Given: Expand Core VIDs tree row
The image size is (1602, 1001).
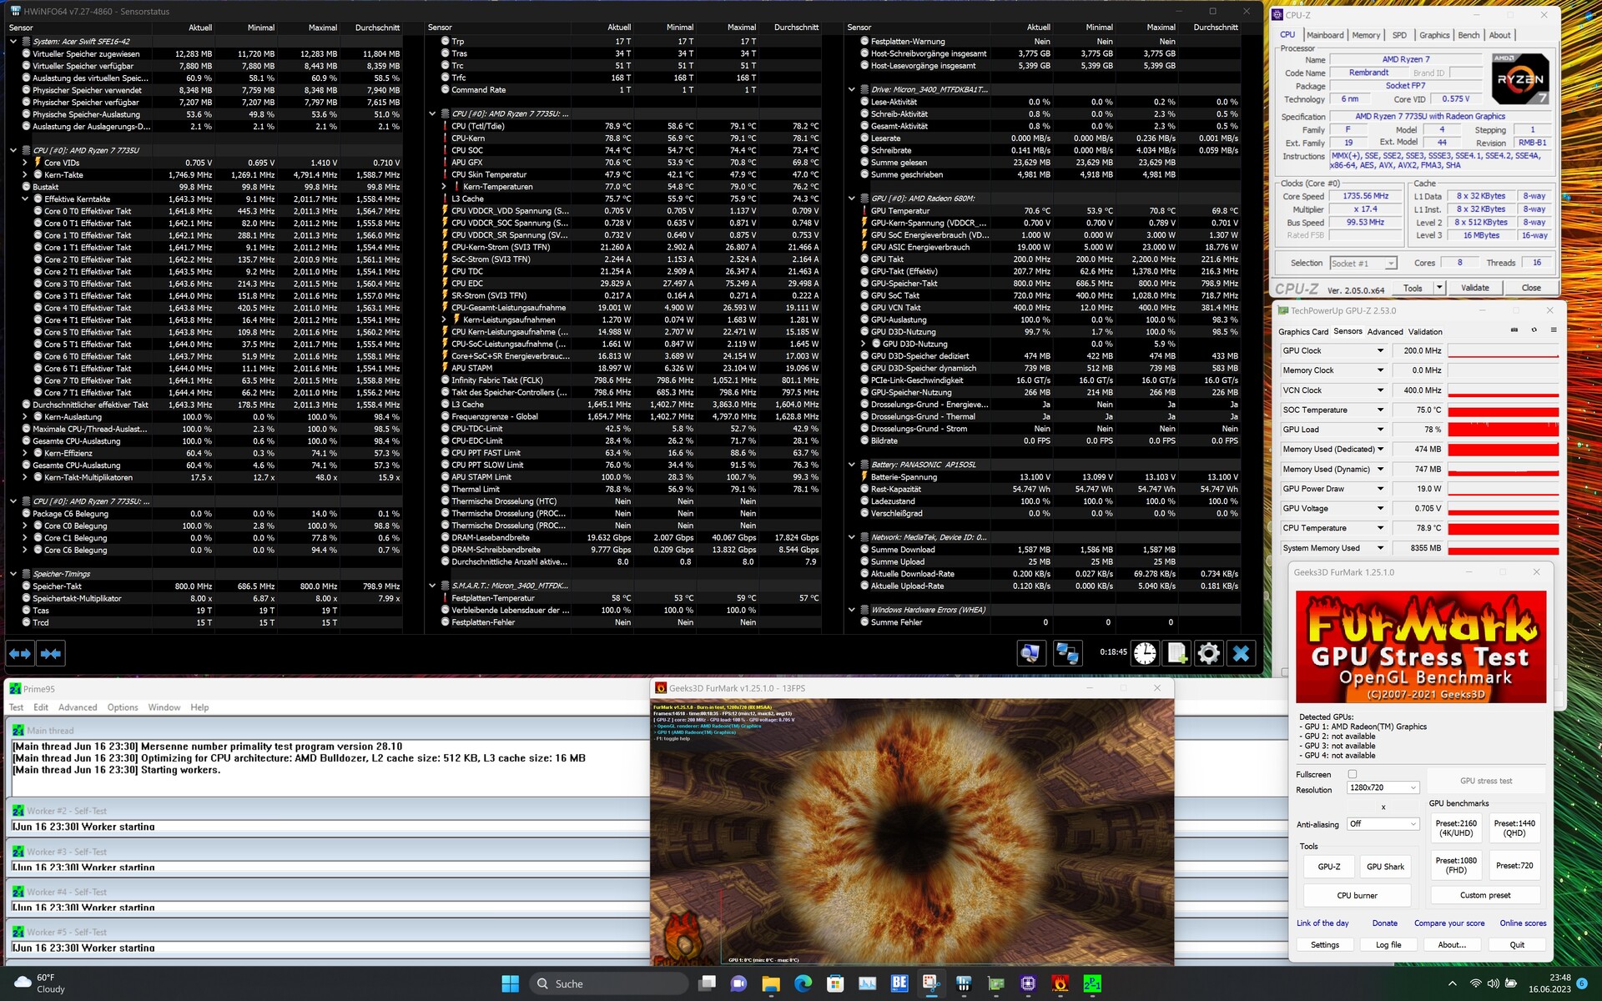Looking at the screenshot, I should pyautogui.click(x=26, y=163).
